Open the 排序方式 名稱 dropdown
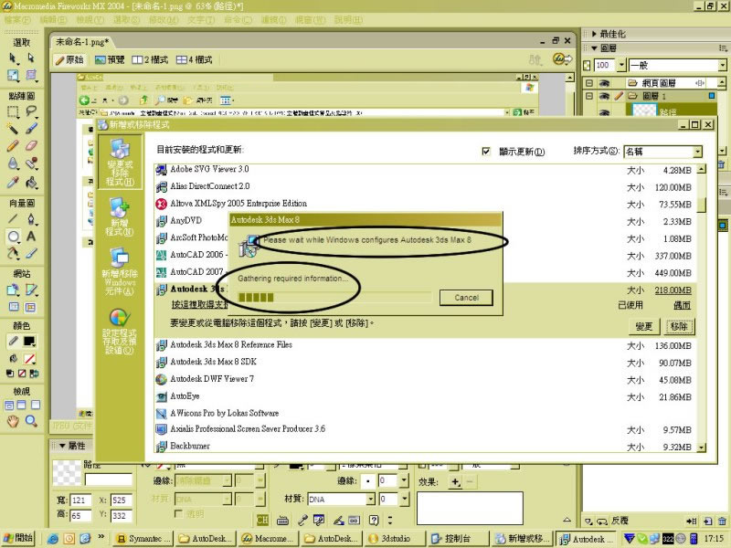This screenshot has height=548, width=731. point(697,152)
